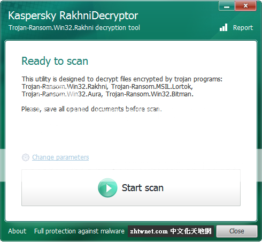Screen dimensions: 262x242
Task: Click the Kaspersky RakhniDecryptor title text
Action: point(73,16)
